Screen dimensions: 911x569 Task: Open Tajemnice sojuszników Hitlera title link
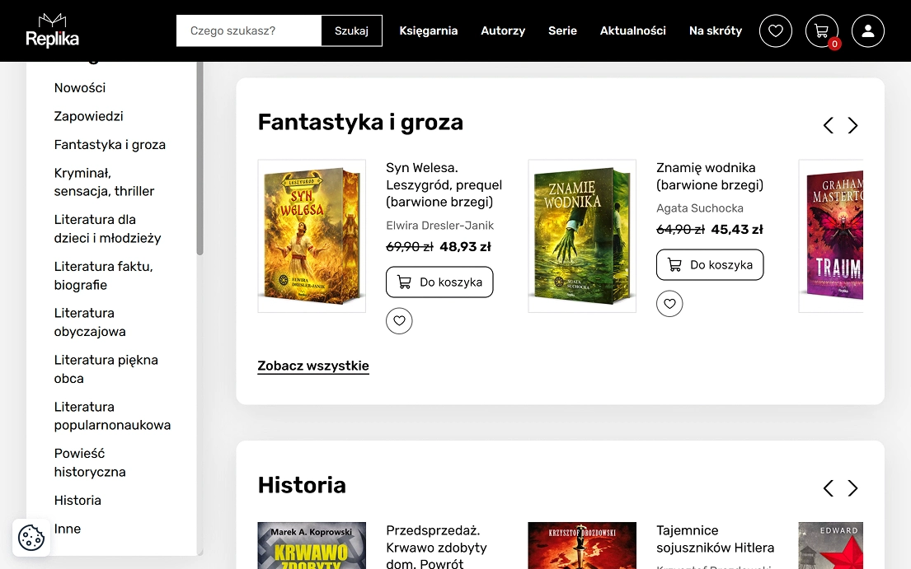[x=716, y=539]
